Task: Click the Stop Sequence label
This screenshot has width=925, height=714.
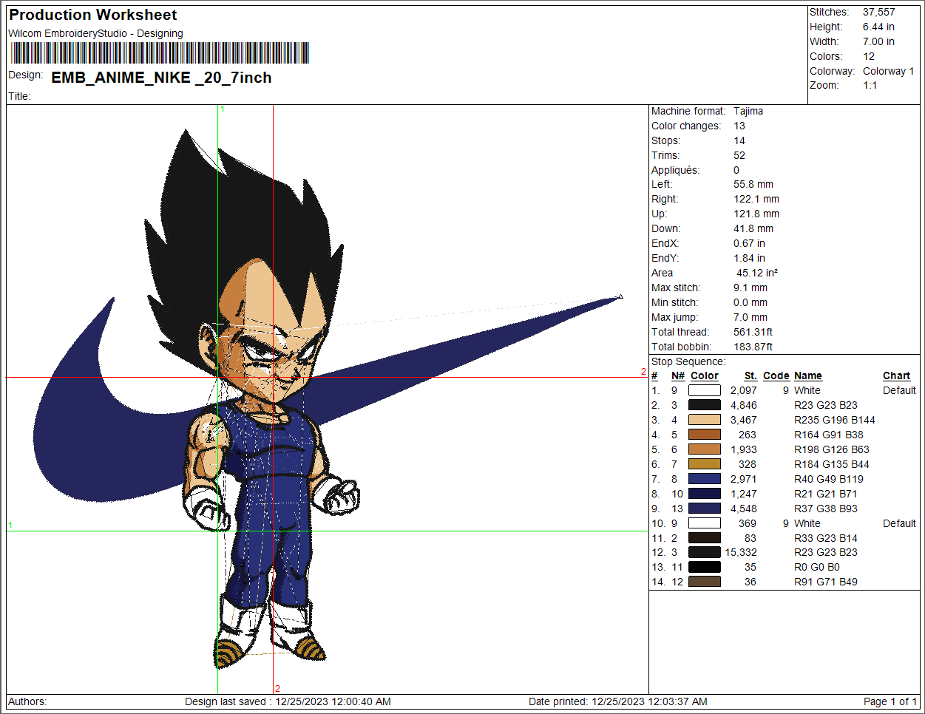Action: click(688, 361)
